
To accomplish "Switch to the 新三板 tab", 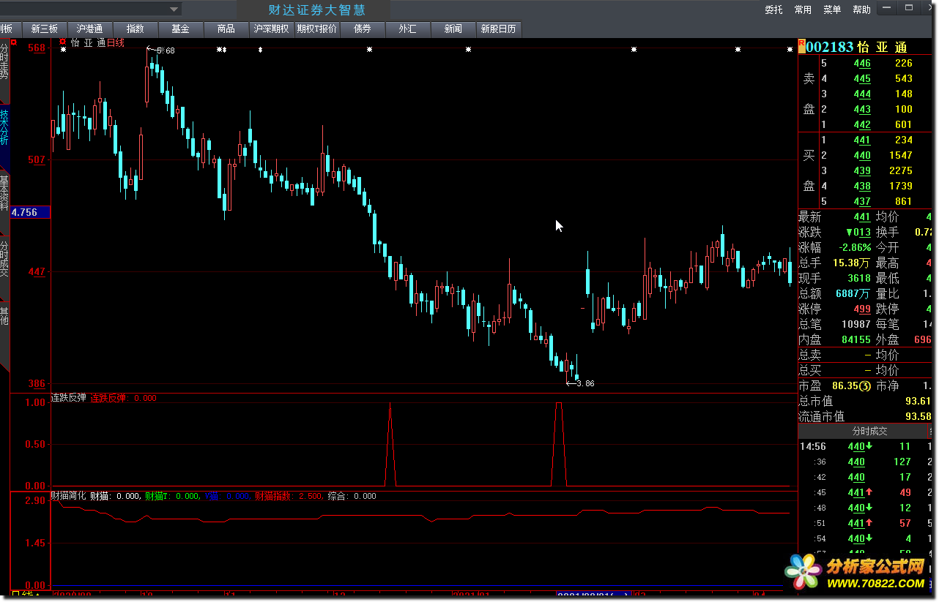I will [x=44, y=29].
